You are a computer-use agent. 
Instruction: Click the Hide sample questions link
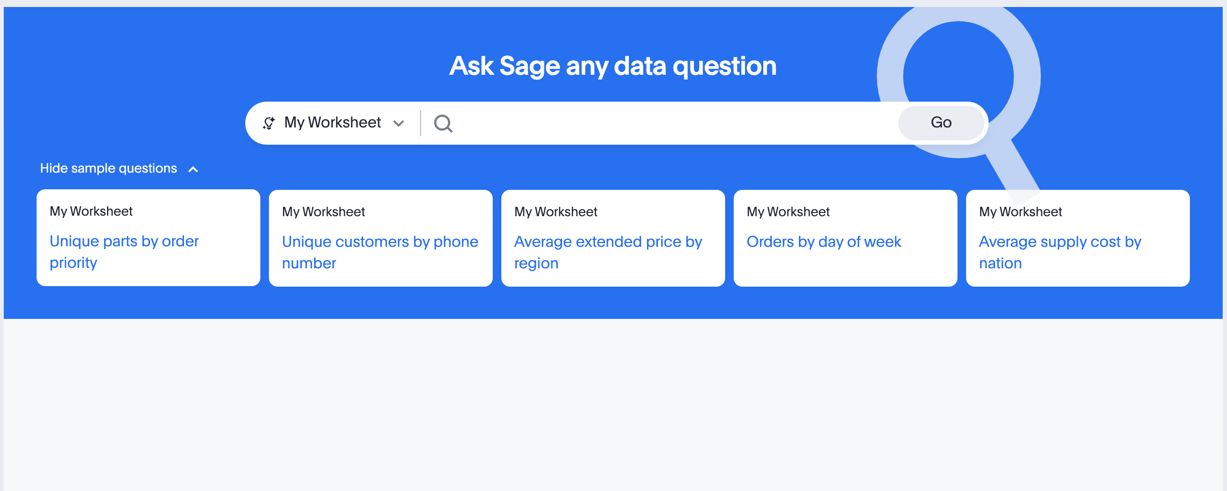108,168
